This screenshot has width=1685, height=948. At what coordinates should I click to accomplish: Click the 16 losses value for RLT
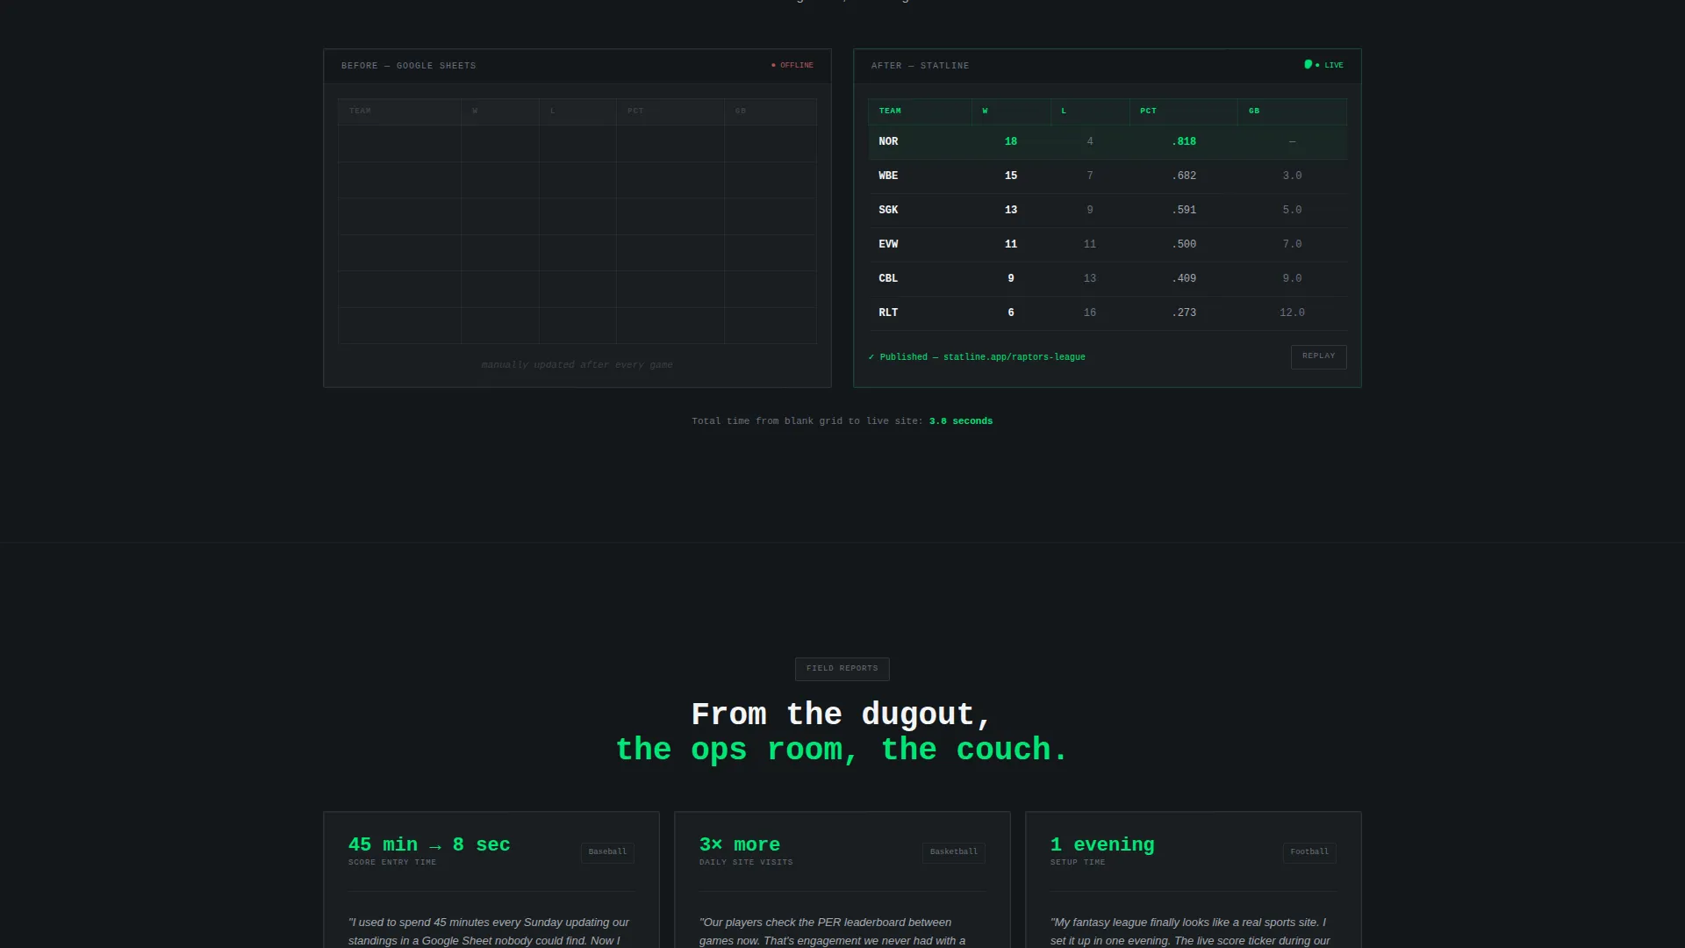pyautogui.click(x=1090, y=312)
